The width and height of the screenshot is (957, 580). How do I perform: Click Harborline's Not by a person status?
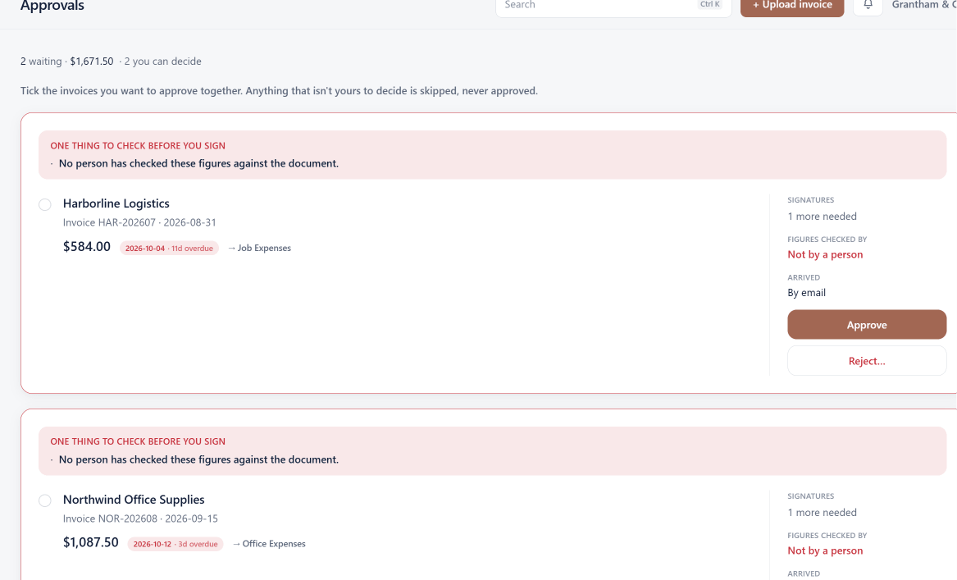coord(825,254)
